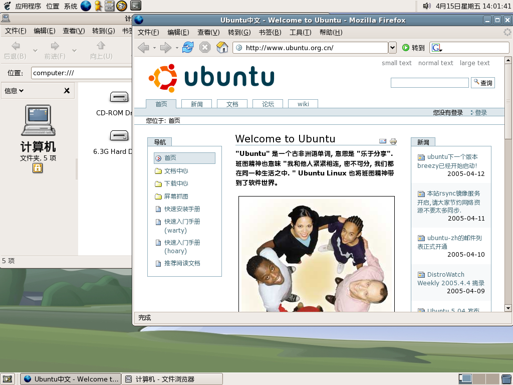Click the show desktop icon in bottom panel

pyautogui.click(x=7, y=379)
